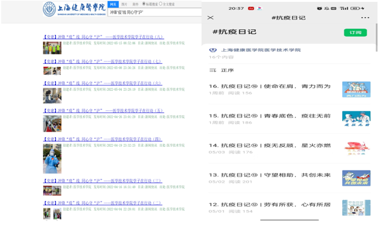Click the thumbnail under article (二)
Screen dimensions: 383x229
point(52,214)
